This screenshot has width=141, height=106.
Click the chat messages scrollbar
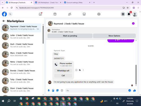point(136,75)
